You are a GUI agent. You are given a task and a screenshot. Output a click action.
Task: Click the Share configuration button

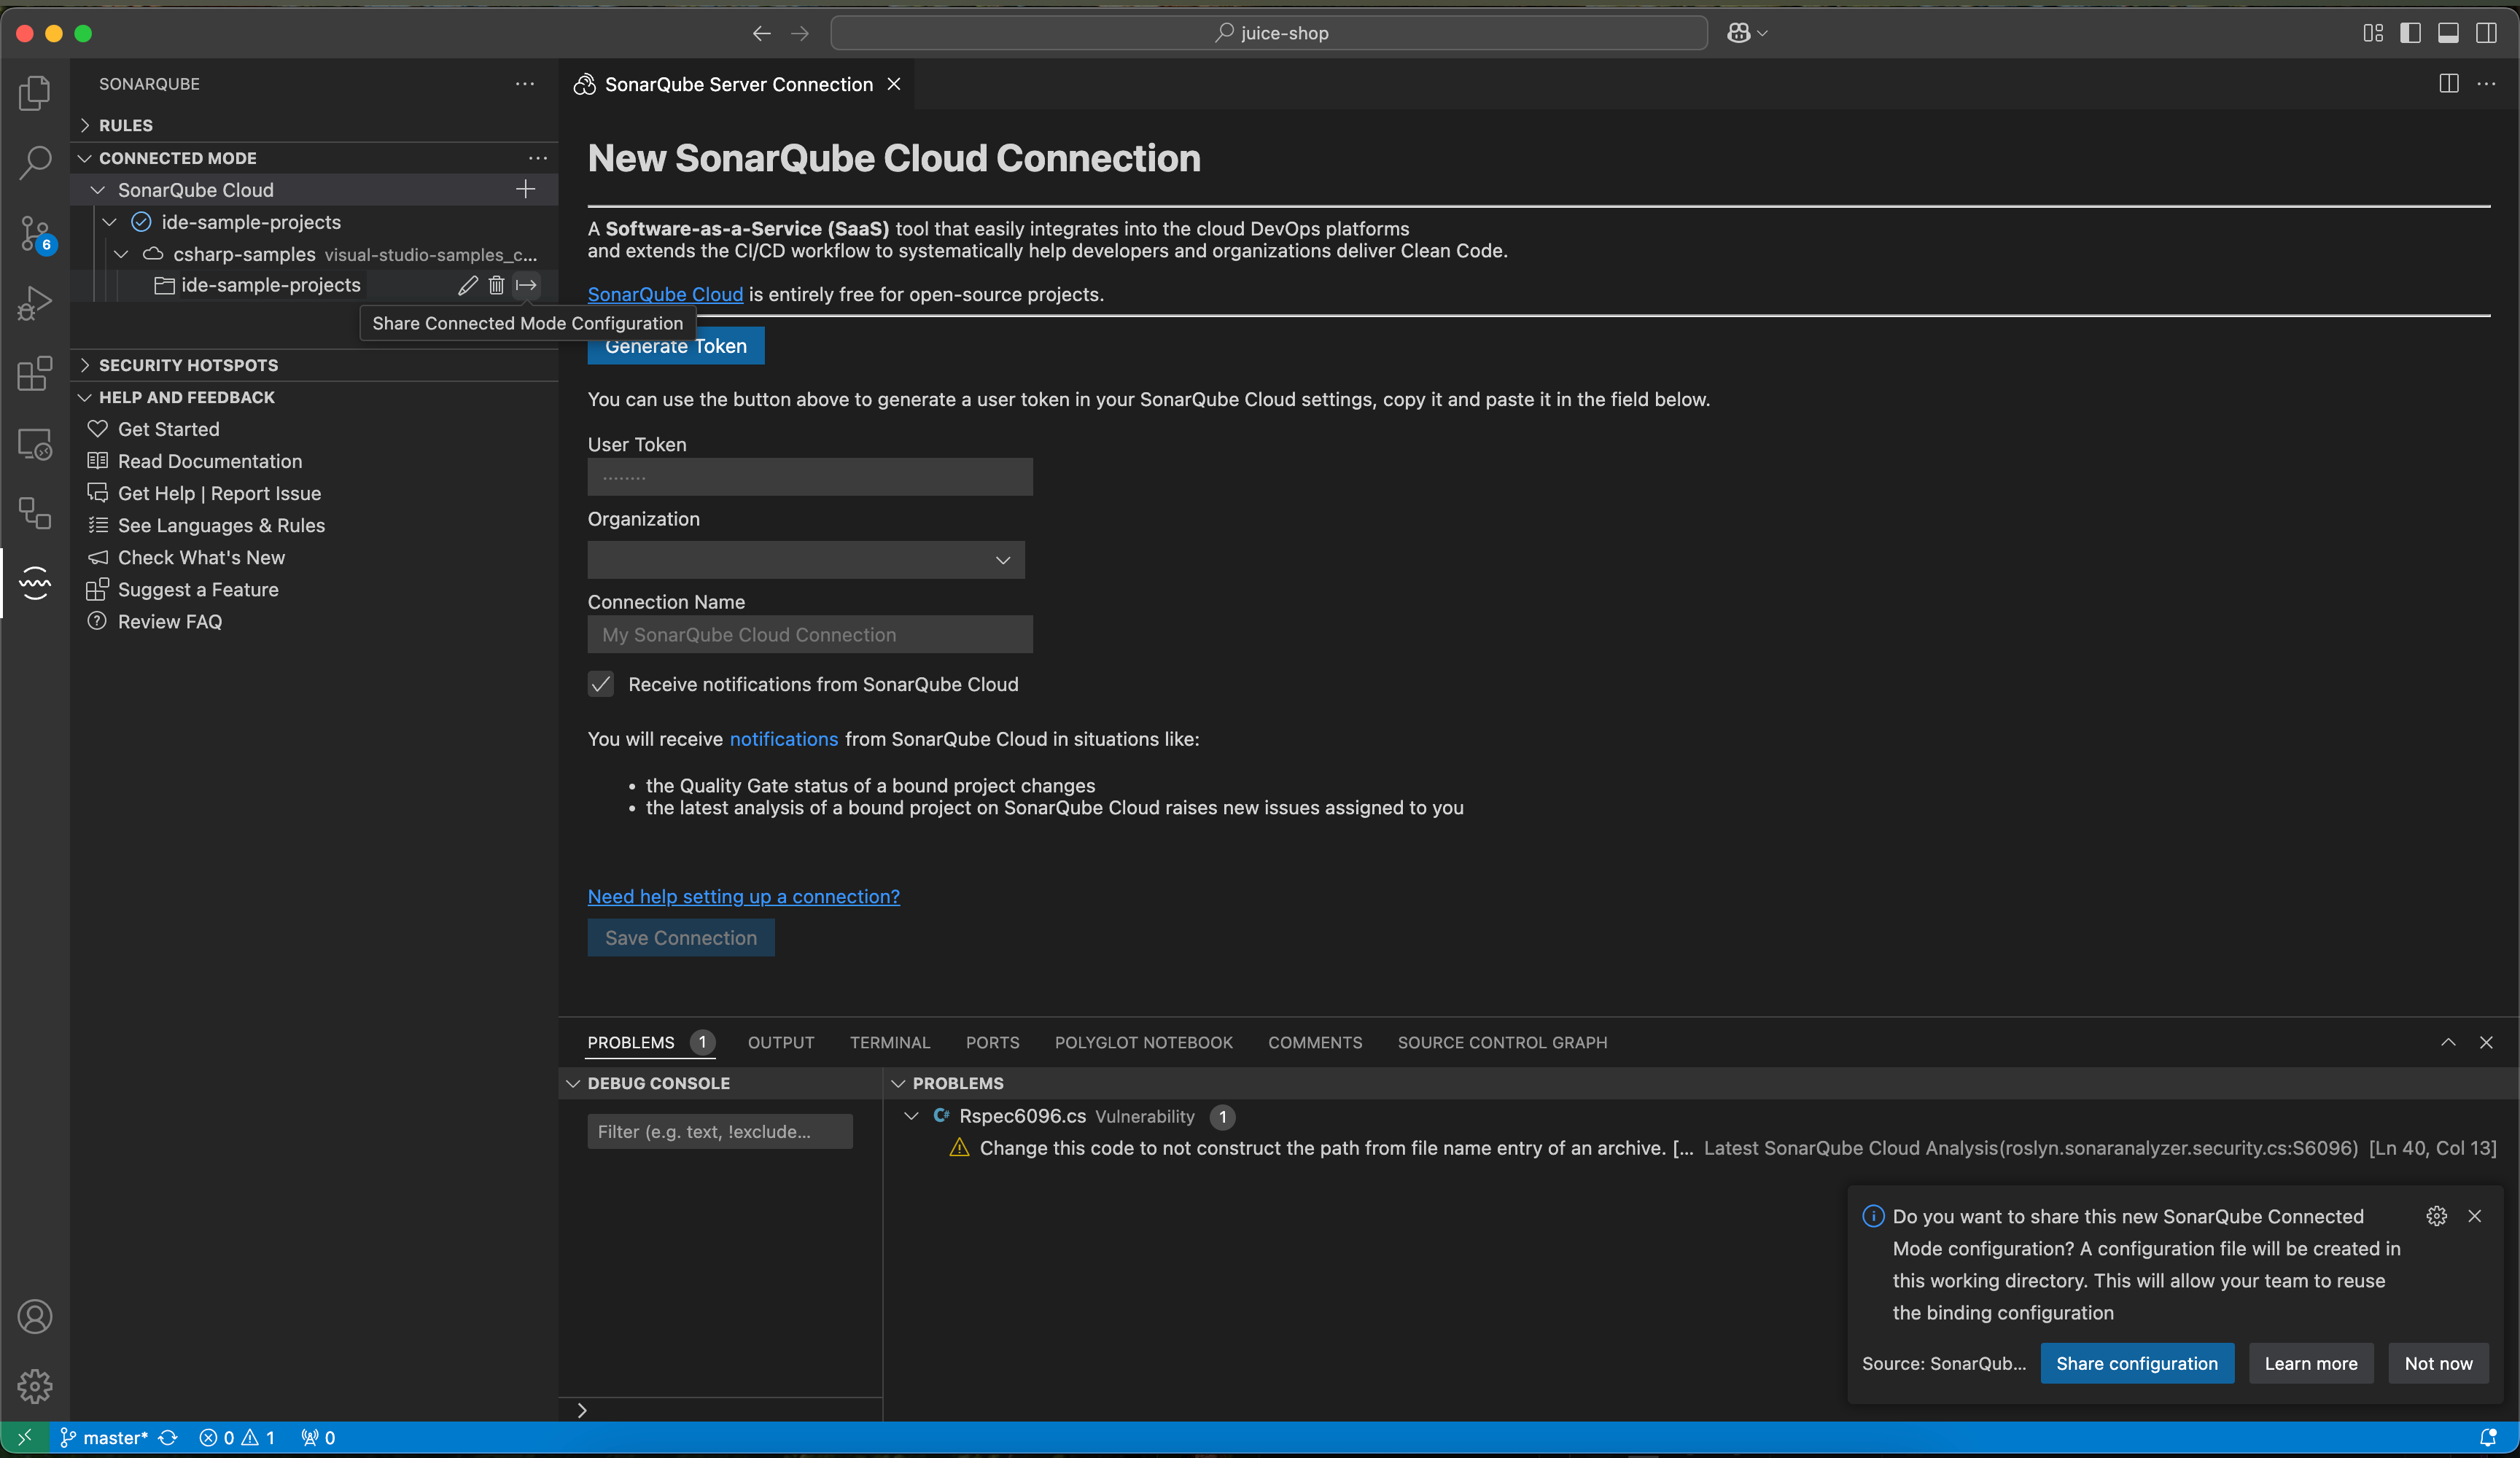click(2136, 1363)
